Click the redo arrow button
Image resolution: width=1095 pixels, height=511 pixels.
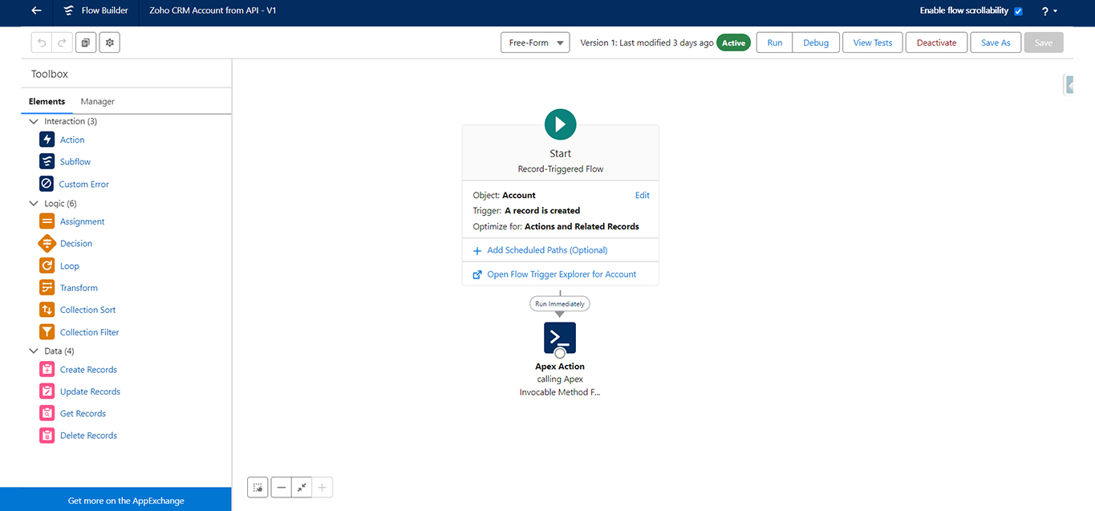click(62, 43)
